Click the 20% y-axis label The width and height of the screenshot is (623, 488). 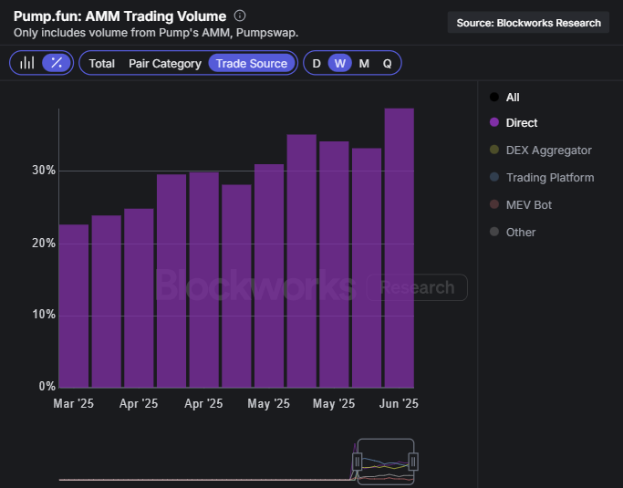click(44, 244)
